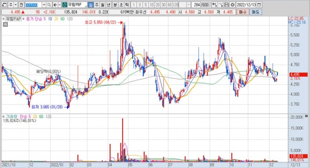Toggle the 일 daily period button
This screenshot has height=168, width=310.
tap(91, 5)
